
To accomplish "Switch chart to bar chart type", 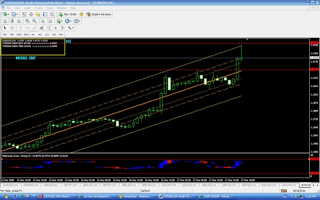I will point(5,21).
